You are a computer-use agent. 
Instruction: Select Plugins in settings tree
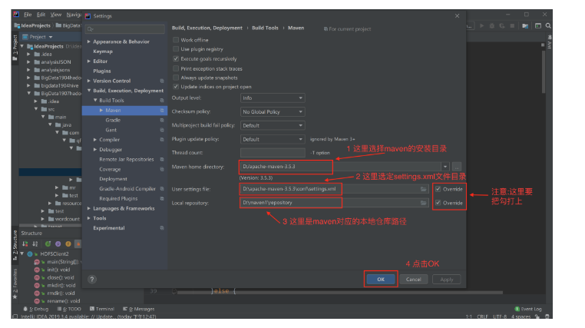(102, 71)
